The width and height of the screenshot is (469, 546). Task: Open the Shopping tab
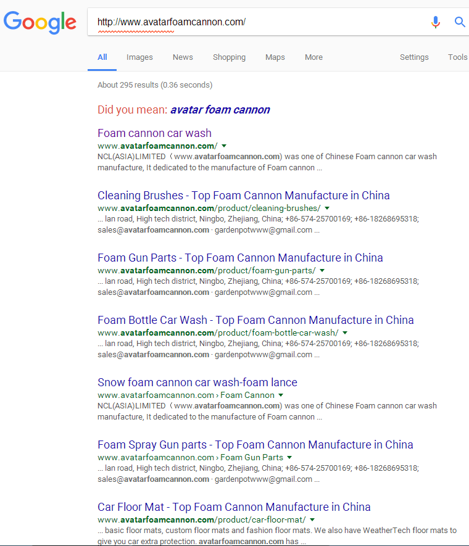(229, 57)
